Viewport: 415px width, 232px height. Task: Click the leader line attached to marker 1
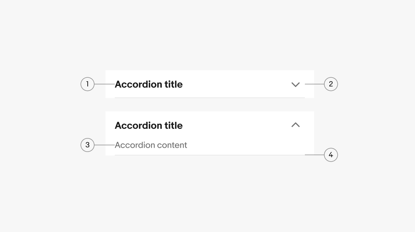point(104,84)
